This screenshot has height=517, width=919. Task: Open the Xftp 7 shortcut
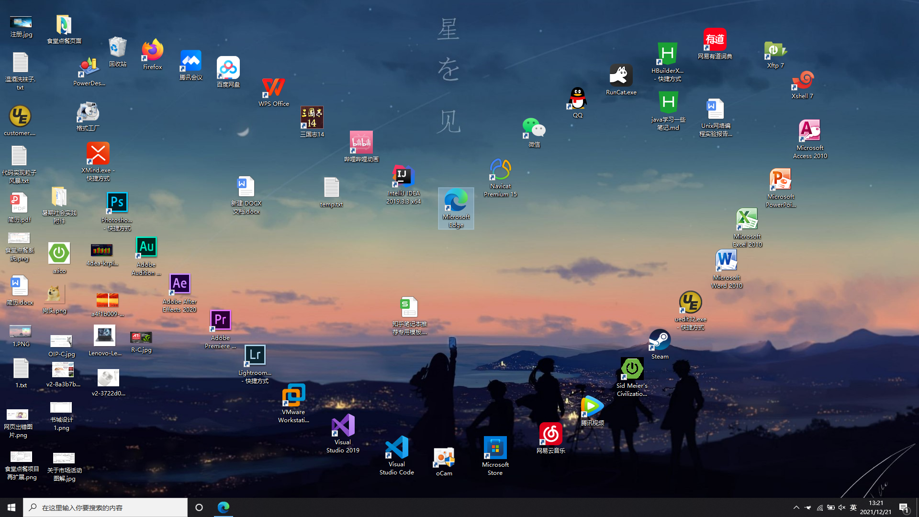pos(775,55)
